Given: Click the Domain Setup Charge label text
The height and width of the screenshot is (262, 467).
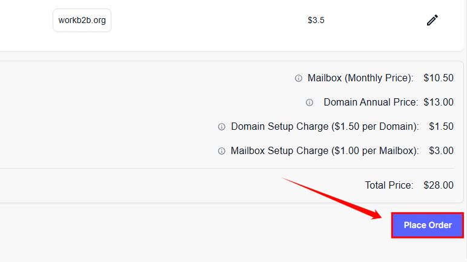Looking at the screenshot, I should pyautogui.click(x=325, y=127).
